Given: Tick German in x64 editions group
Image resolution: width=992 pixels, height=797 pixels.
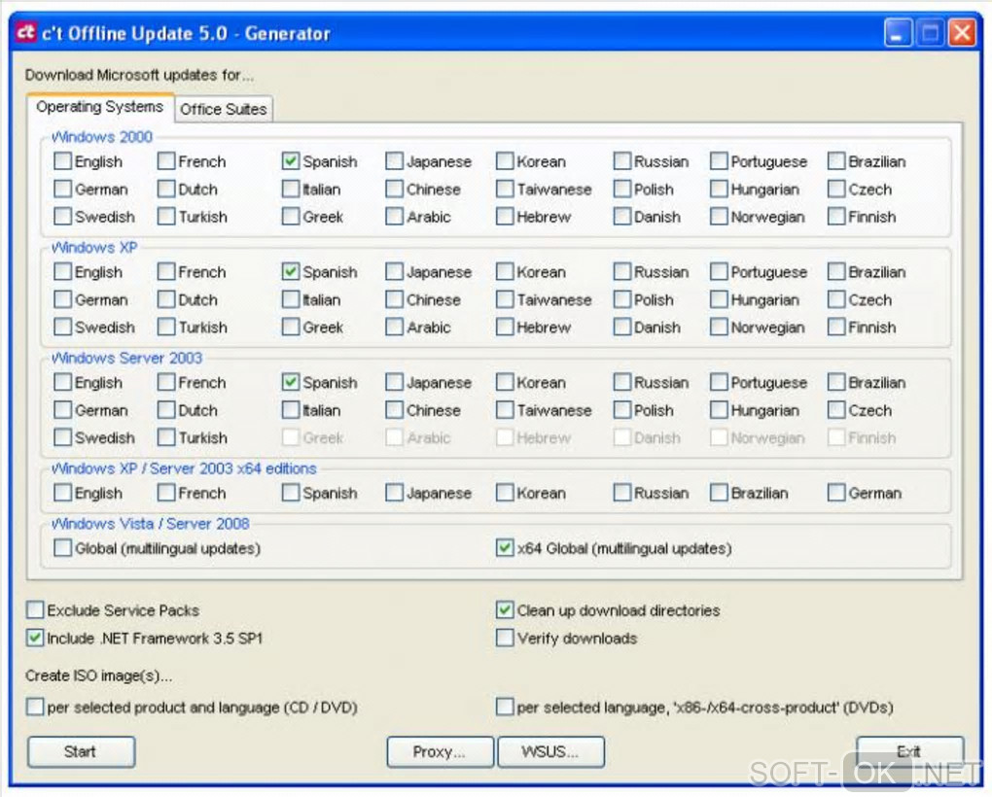Looking at the screenshot, I should [836, 493].
